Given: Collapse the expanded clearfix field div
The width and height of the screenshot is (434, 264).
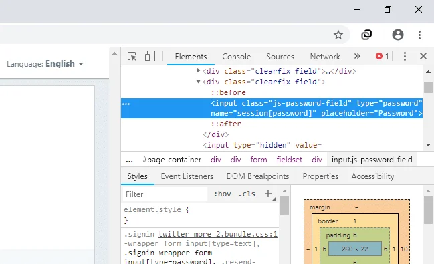Looking at the screenshot, I should coord(198,82).
